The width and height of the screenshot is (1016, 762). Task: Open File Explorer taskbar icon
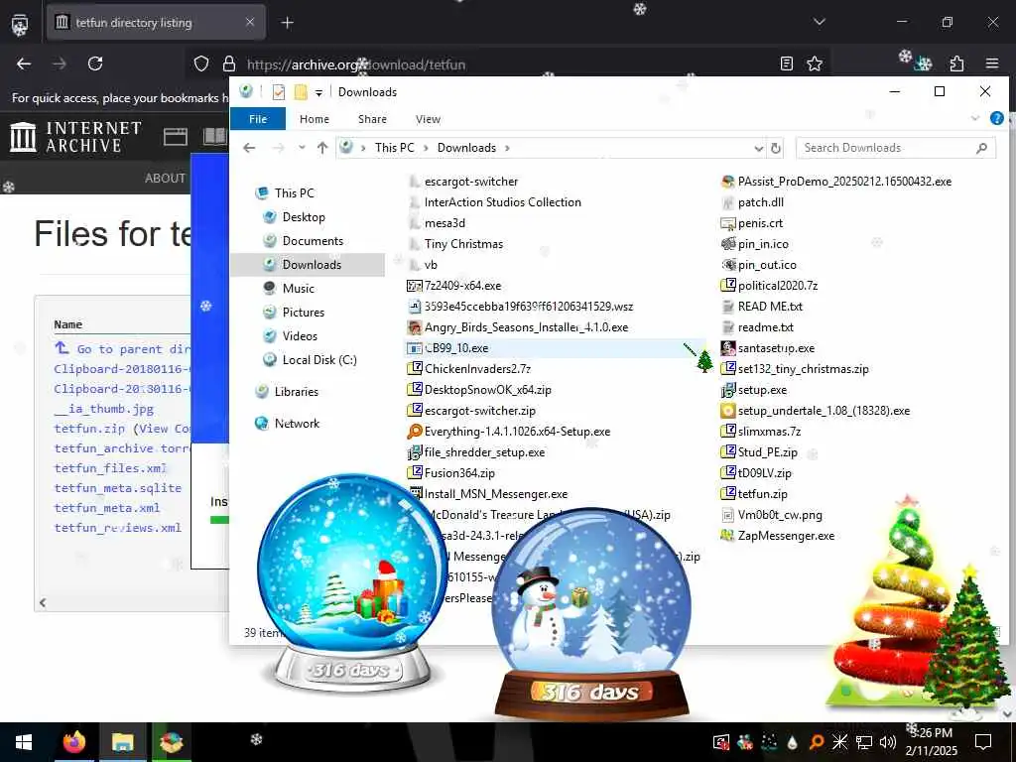click(122, 742)
